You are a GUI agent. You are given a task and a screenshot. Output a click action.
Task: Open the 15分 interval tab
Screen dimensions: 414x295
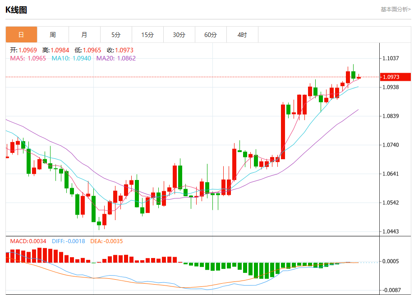(x=147, y=35)
